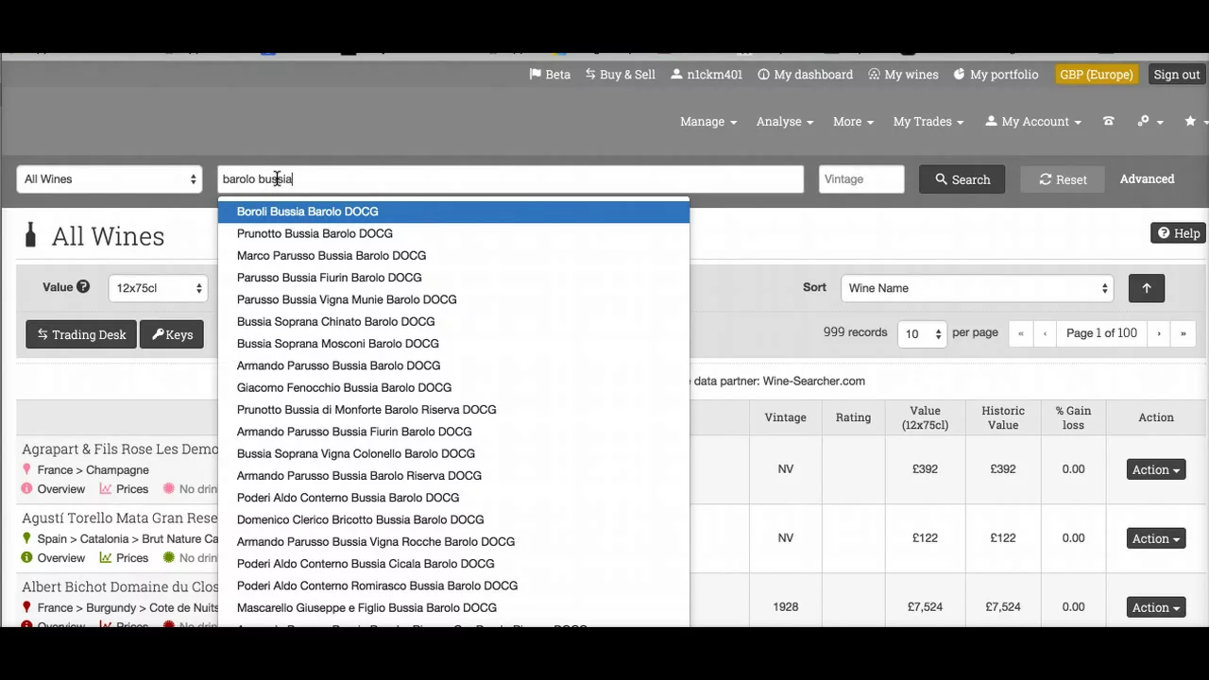Click the Agrapart pink map pin icon

(x=27, y=470)
